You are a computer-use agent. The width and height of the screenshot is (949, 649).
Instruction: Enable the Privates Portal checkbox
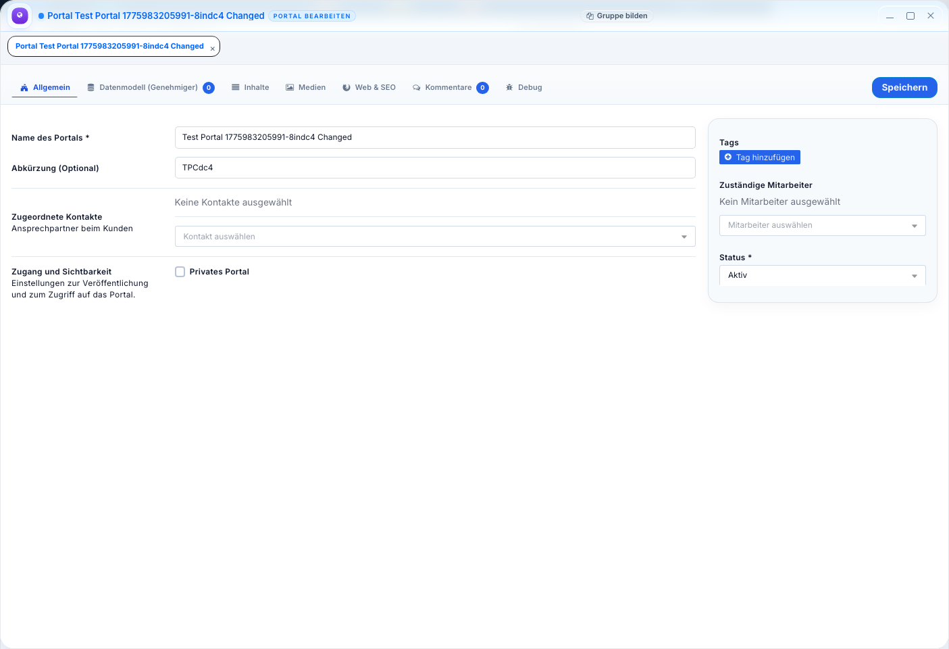click(x=180, y=272)
